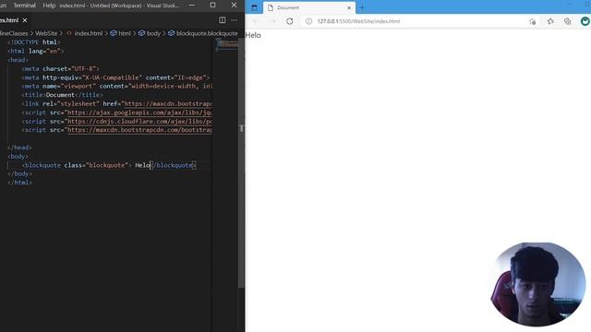Open the maxcdn bootstrap stylesheet link
This screenshot has height=332, width=591.
167,104
